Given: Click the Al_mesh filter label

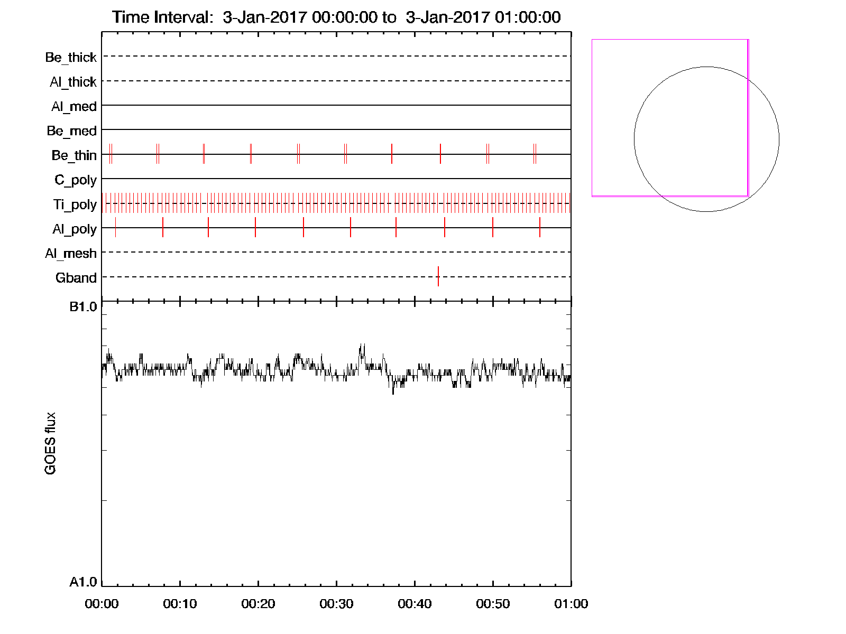Looking at the screenshot, I should click(x=71, y=254).
